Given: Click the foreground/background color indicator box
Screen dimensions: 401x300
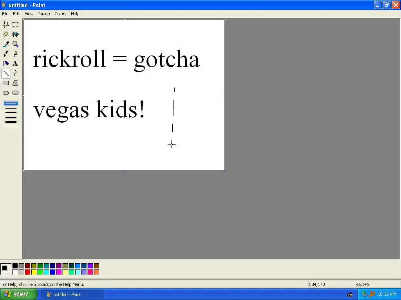Looking at the screenshot, I should pos(6,269).
